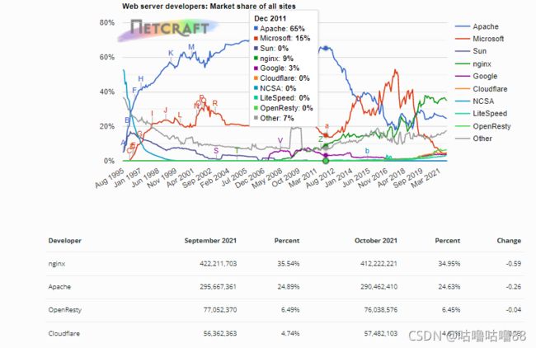Click annotation marker V near 2008
Screen dimensions: 536x348
[280, 140]
